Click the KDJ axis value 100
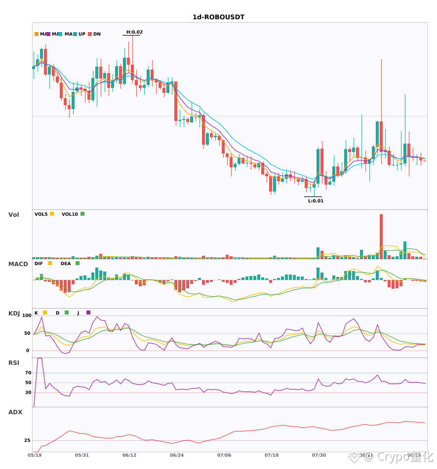Viewport: 437px width, 469px height. click(27, 315)
